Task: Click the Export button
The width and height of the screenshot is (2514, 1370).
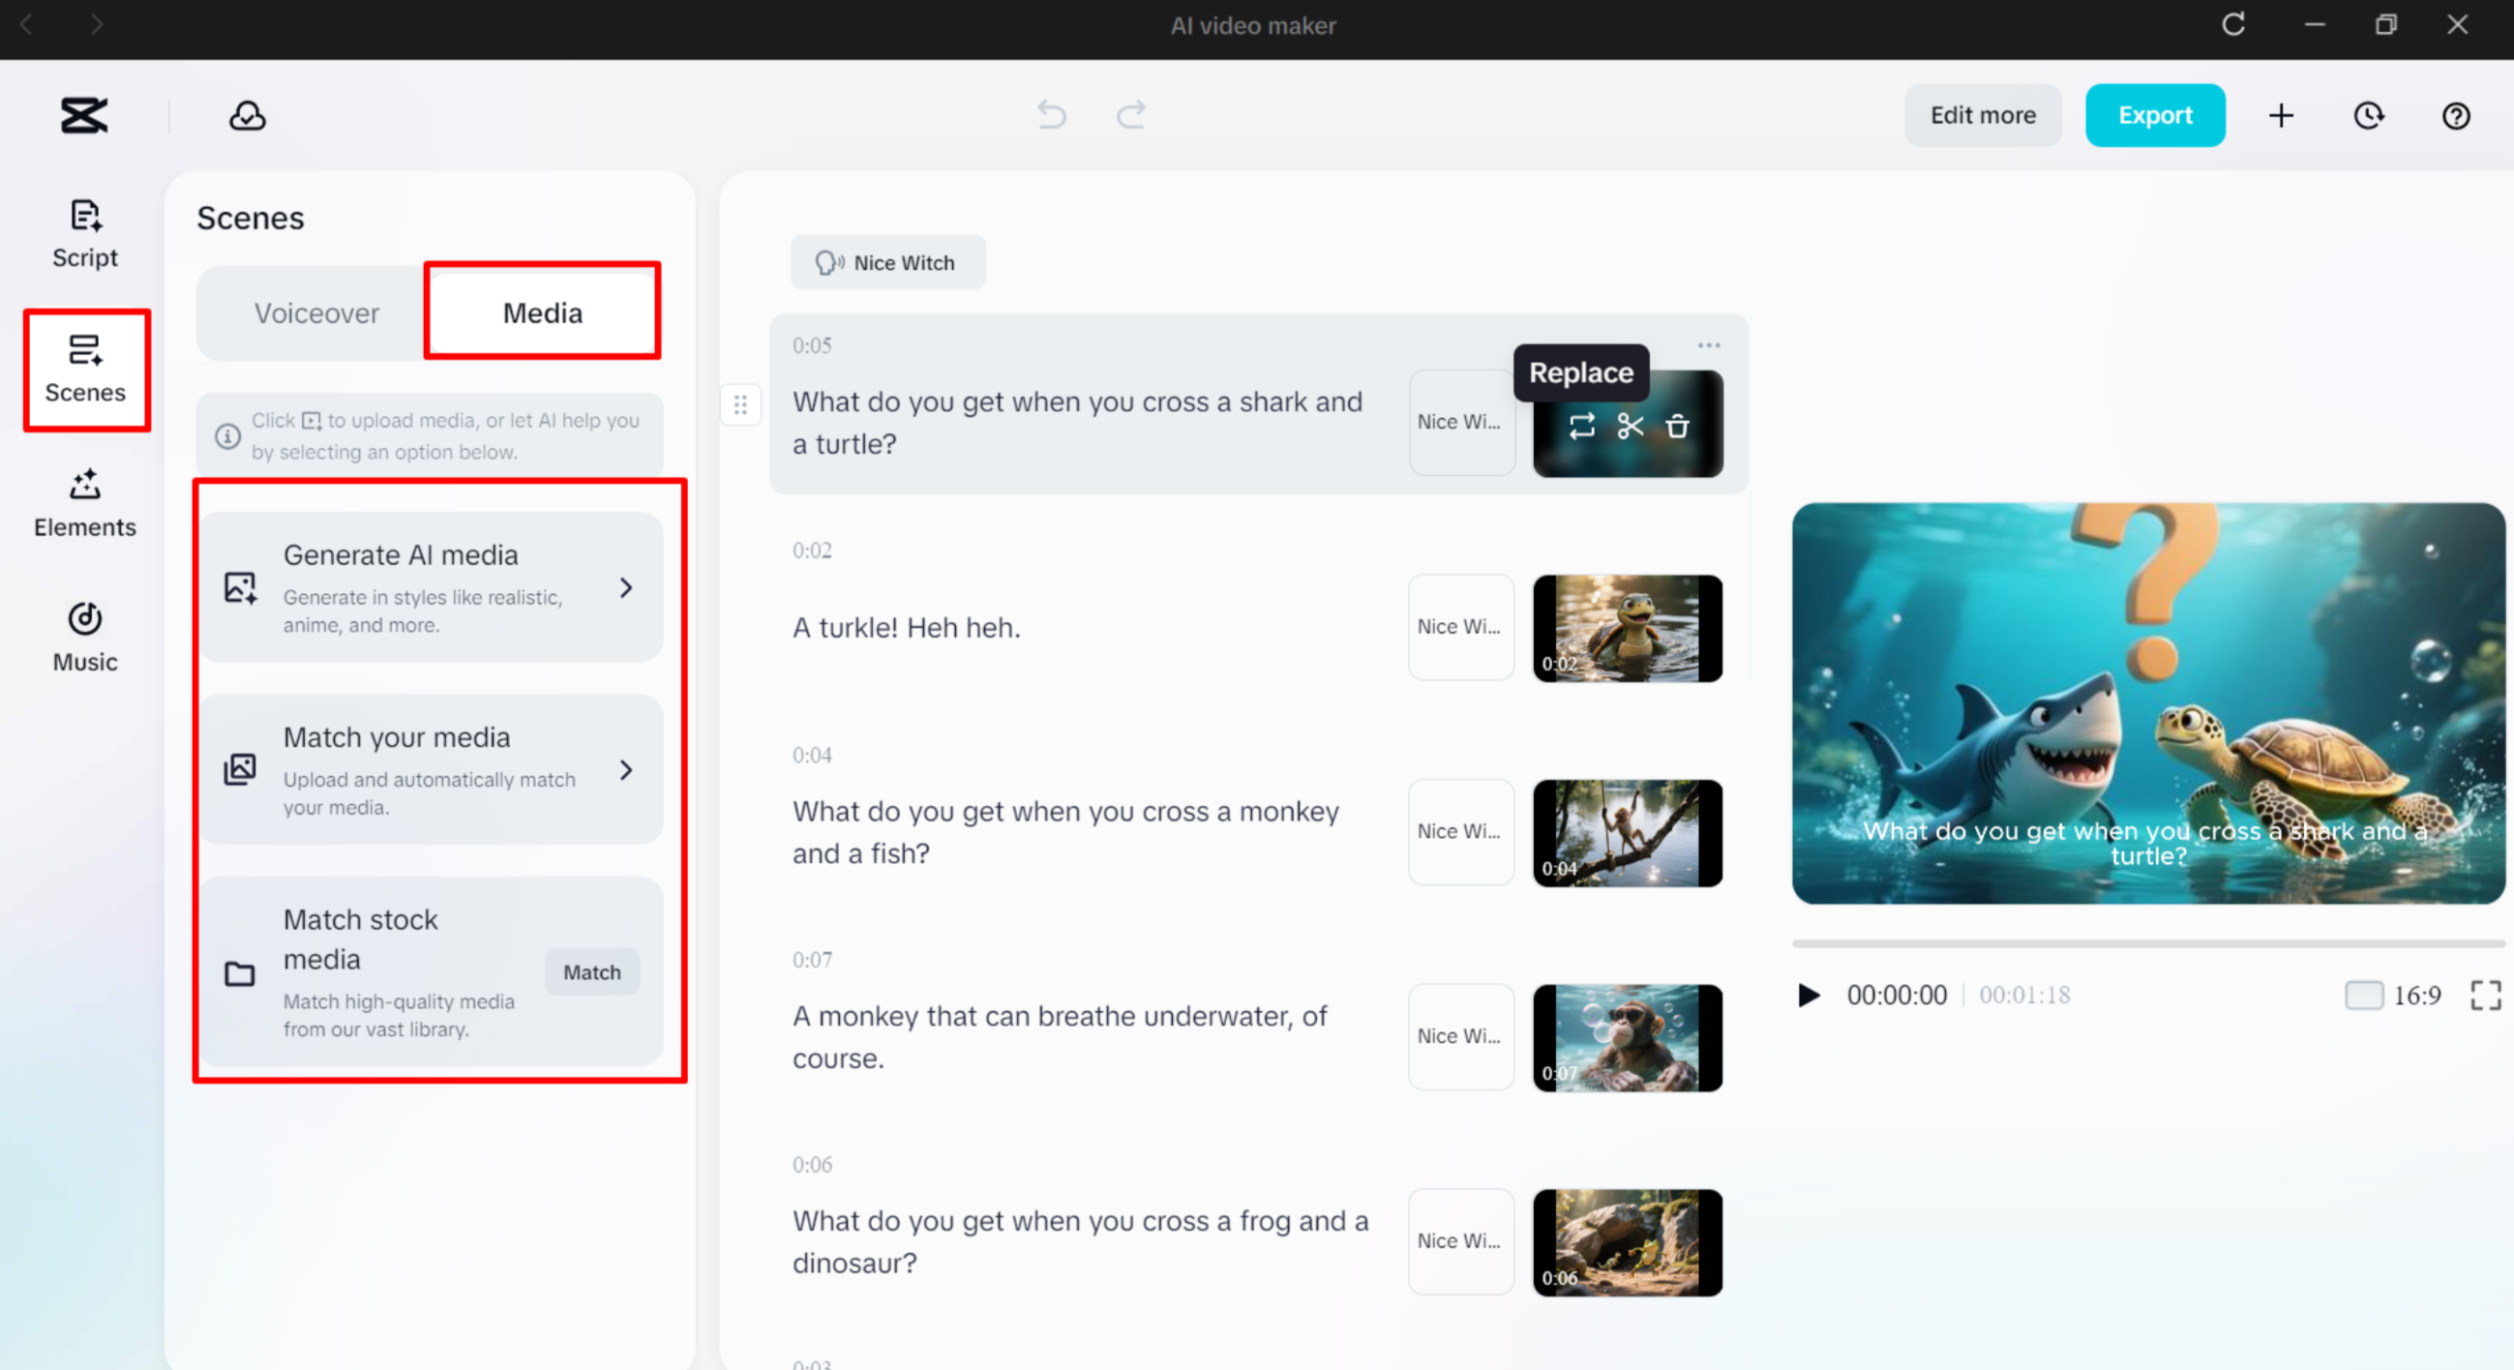Action: coord(2155,115)
